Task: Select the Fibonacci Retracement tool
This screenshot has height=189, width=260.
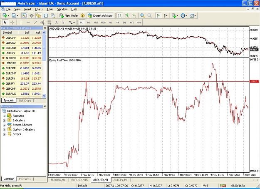Action: 50,23
